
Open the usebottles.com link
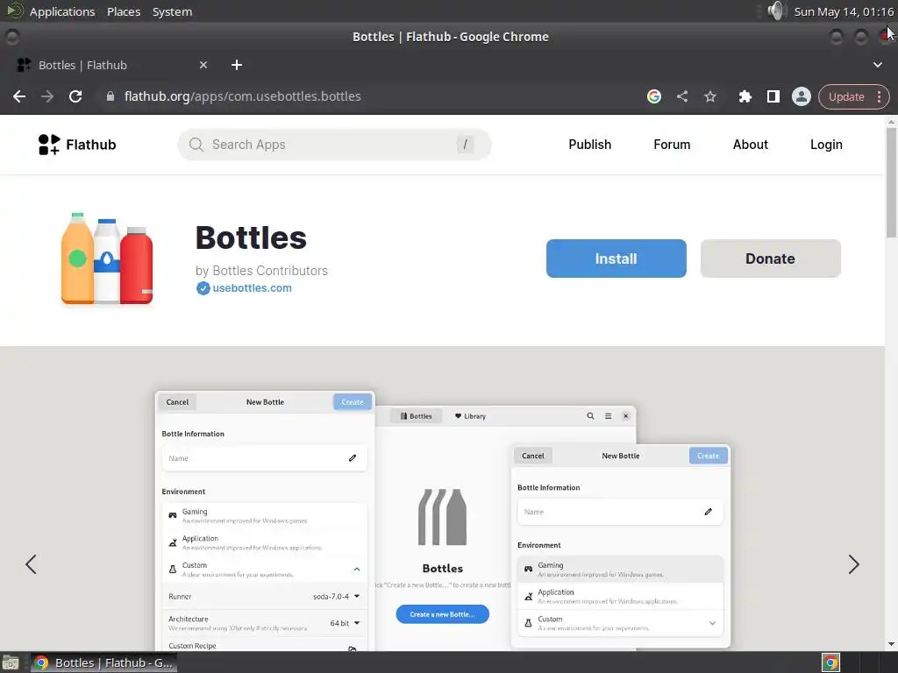[x=252, y=288]
